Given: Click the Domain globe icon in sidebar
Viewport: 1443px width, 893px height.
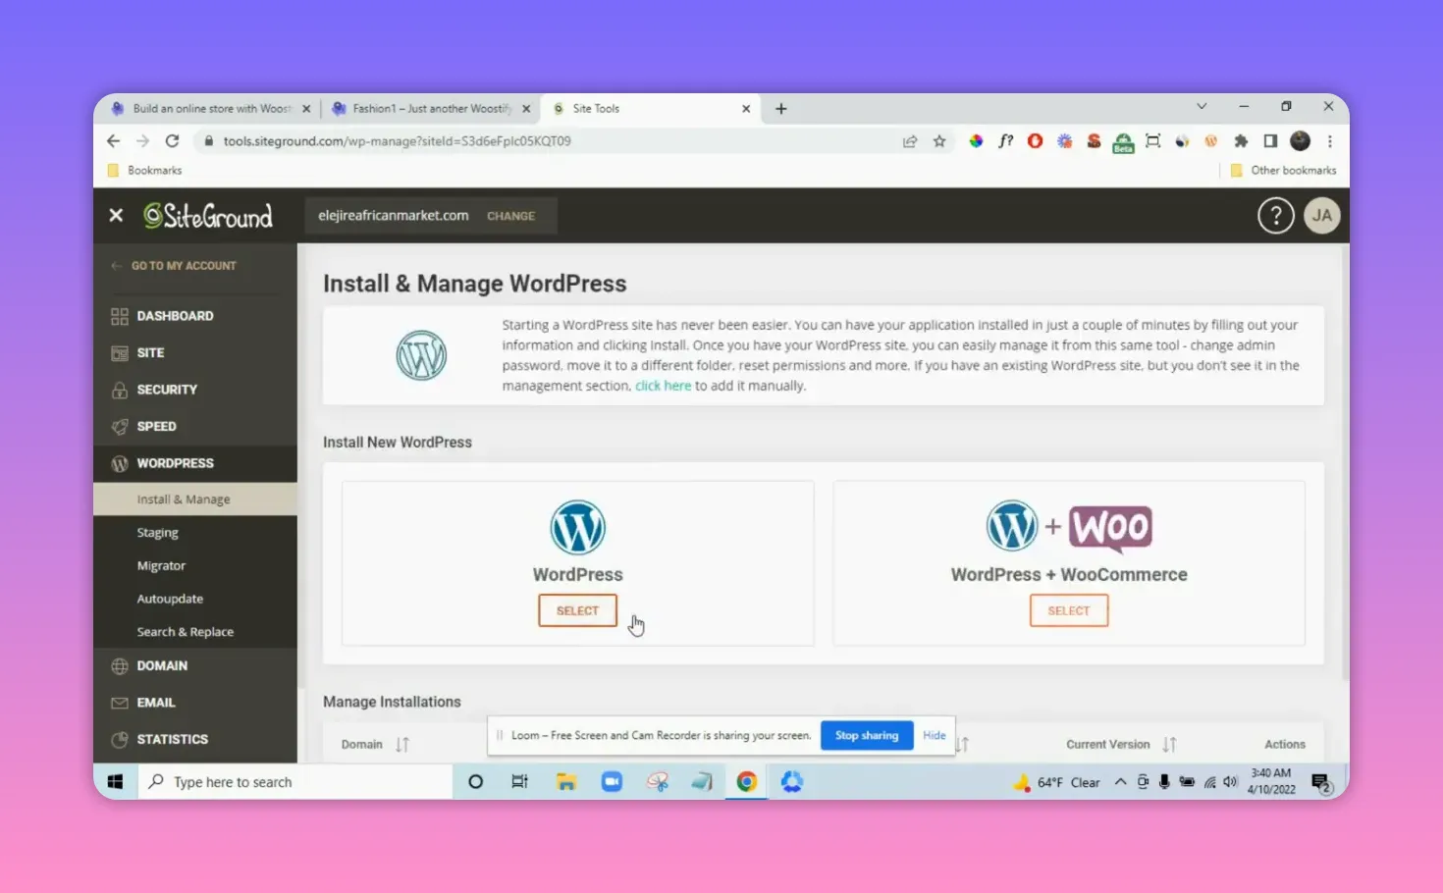Looking at the screenshot, I should coord(119,665).
